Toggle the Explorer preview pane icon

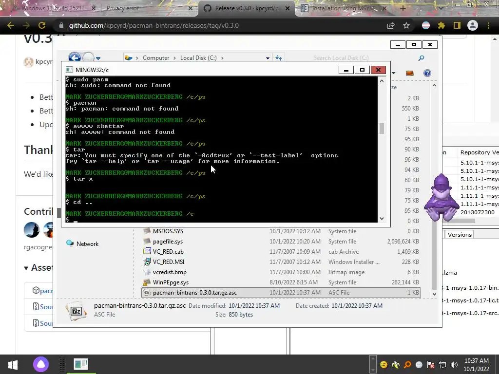point(409,73)
